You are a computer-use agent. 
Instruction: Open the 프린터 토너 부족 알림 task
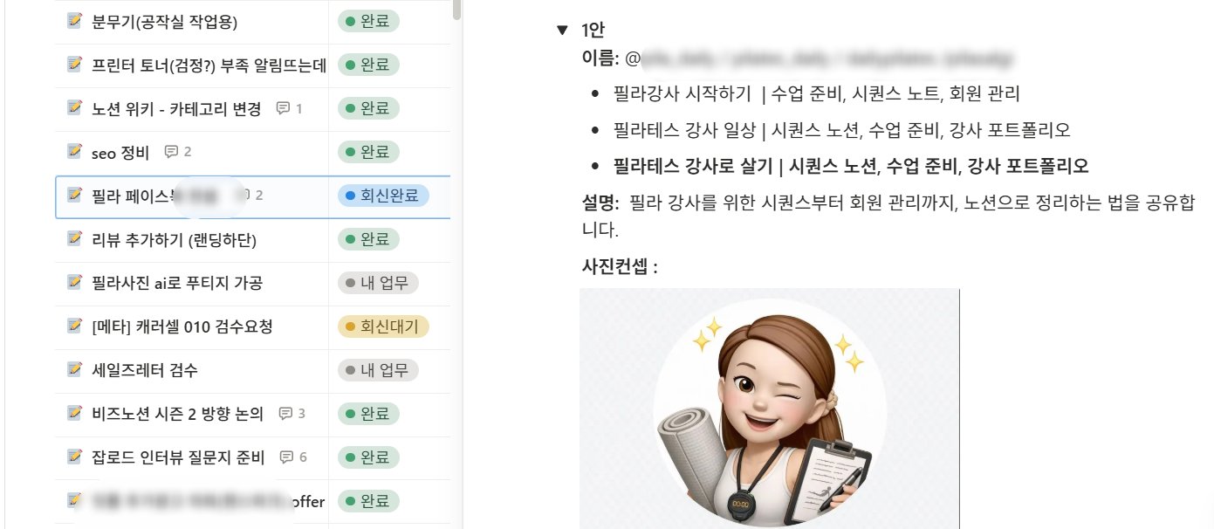tap(209, 65)
